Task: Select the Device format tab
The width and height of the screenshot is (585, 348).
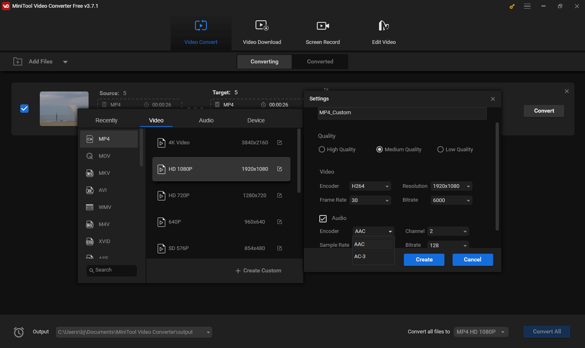Action: point(256,120)
